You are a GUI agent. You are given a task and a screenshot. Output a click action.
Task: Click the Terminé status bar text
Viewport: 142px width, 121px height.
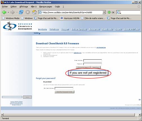[5, 118]
